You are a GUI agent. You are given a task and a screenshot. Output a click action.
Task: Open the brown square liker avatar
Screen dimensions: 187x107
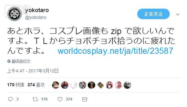pos(100,85)
